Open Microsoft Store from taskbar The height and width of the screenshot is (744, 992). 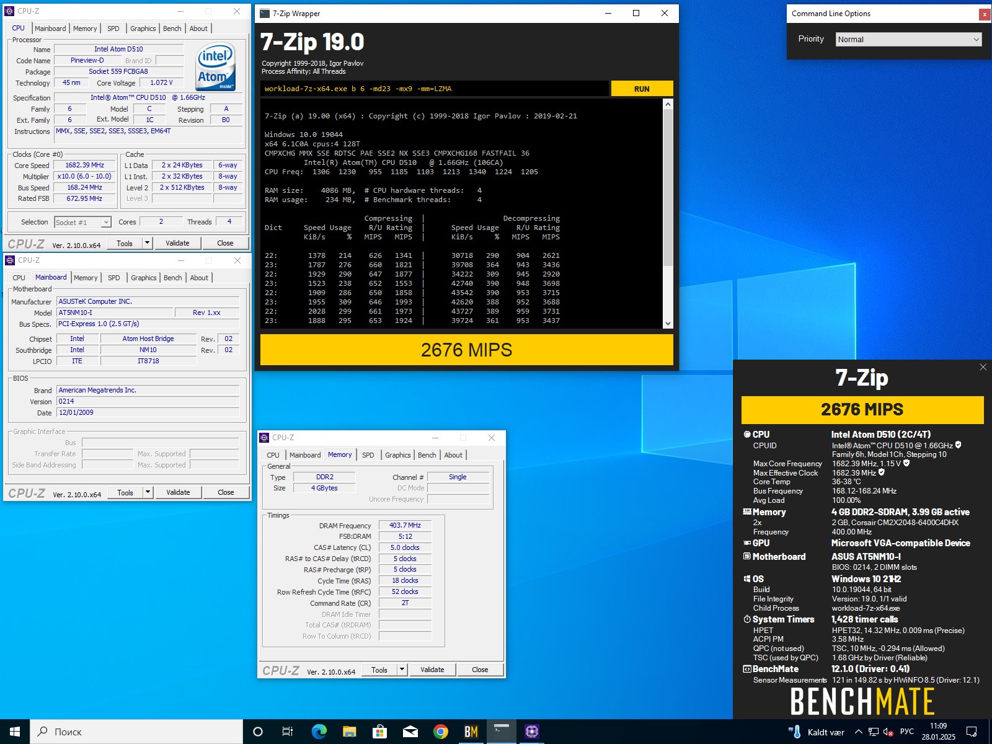379,732
